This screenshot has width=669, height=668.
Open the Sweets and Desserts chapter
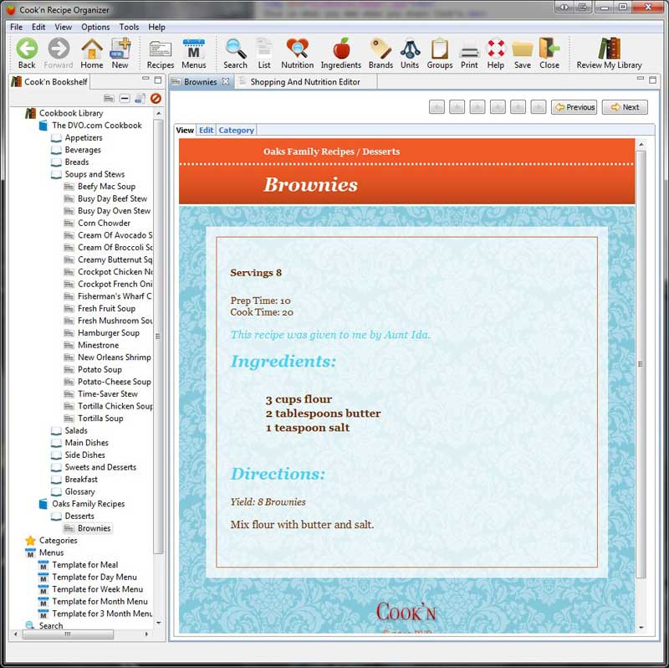coord(100,467)
